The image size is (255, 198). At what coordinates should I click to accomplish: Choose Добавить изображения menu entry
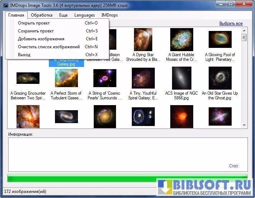click(x=41, y=39)
